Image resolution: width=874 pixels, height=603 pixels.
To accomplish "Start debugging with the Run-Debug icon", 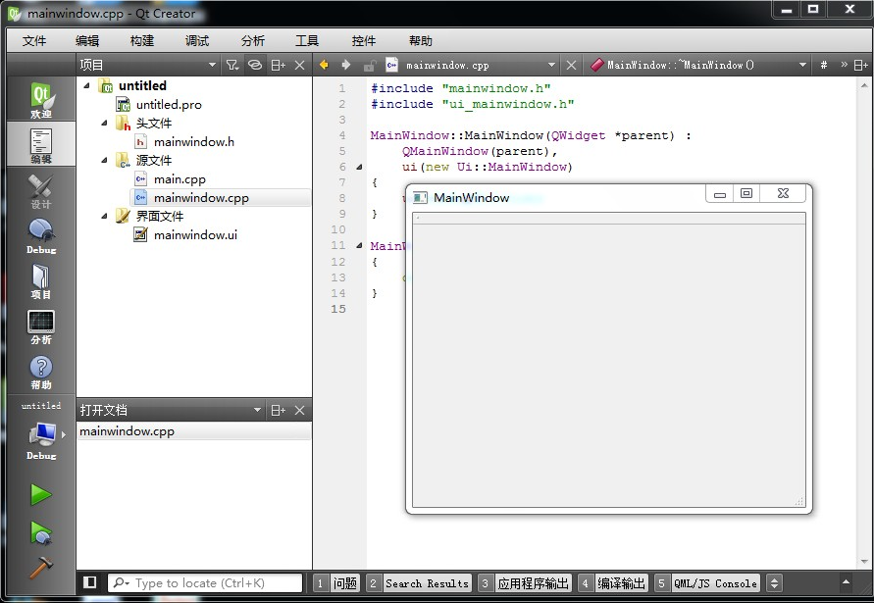I will pyautogui.click(x=40, y=532).
